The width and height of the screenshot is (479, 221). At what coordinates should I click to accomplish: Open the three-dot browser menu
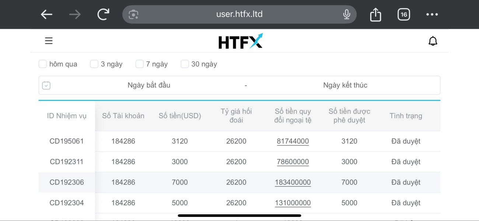(432, 15)
